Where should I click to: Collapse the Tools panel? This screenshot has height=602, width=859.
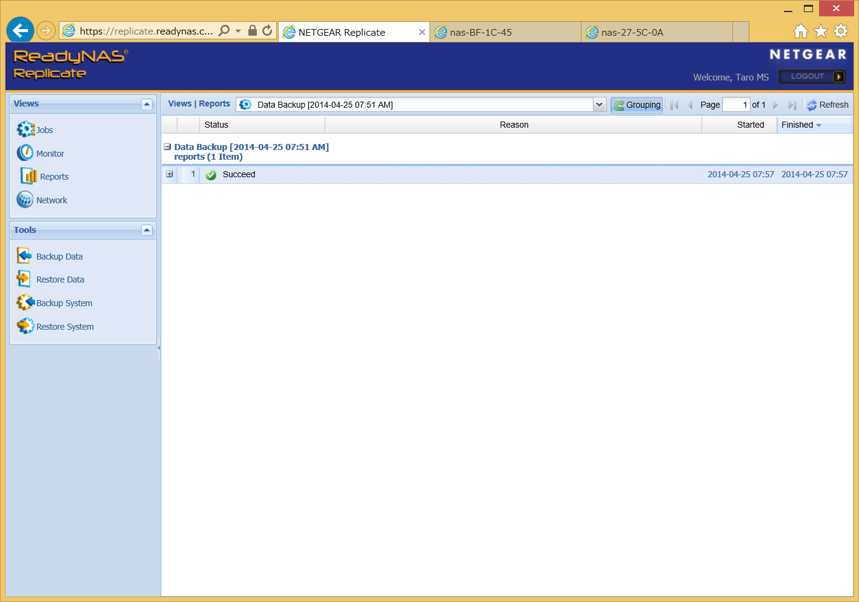(x=147, y=230)
